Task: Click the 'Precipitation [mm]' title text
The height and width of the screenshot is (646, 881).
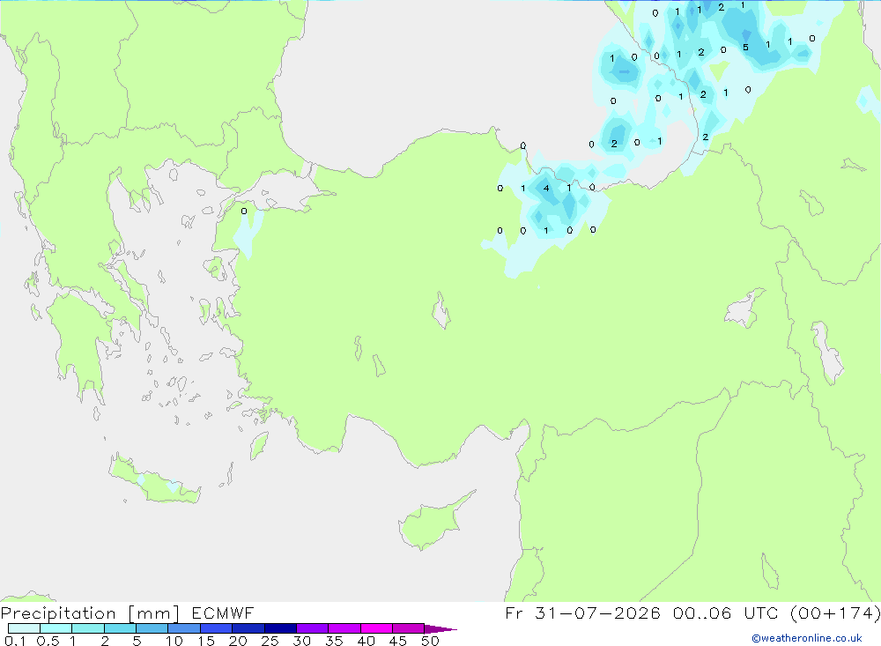Action: (91, 613)
